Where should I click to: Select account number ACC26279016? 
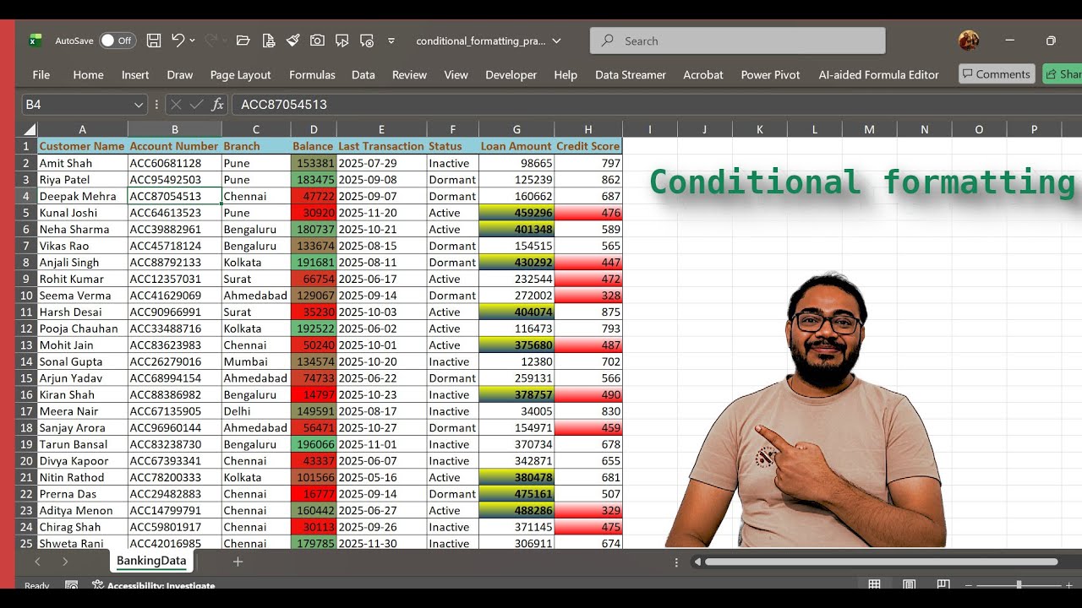click(x=174, y=361)
